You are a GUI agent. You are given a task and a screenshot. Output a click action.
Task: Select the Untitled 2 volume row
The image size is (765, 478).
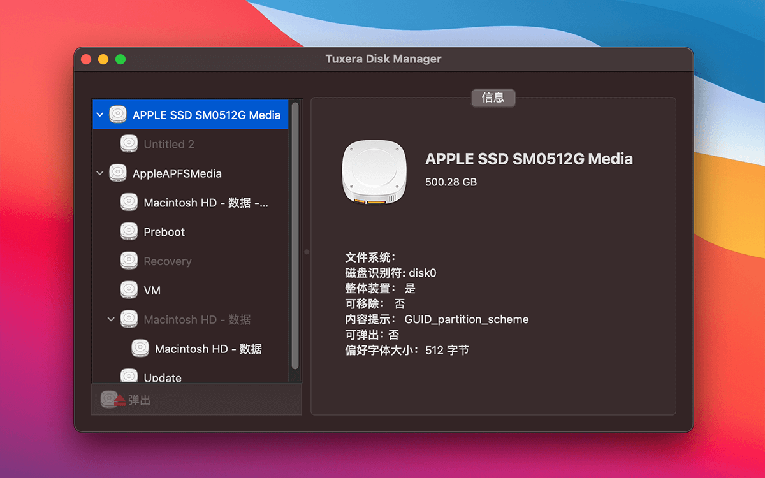tap(191, 144)
